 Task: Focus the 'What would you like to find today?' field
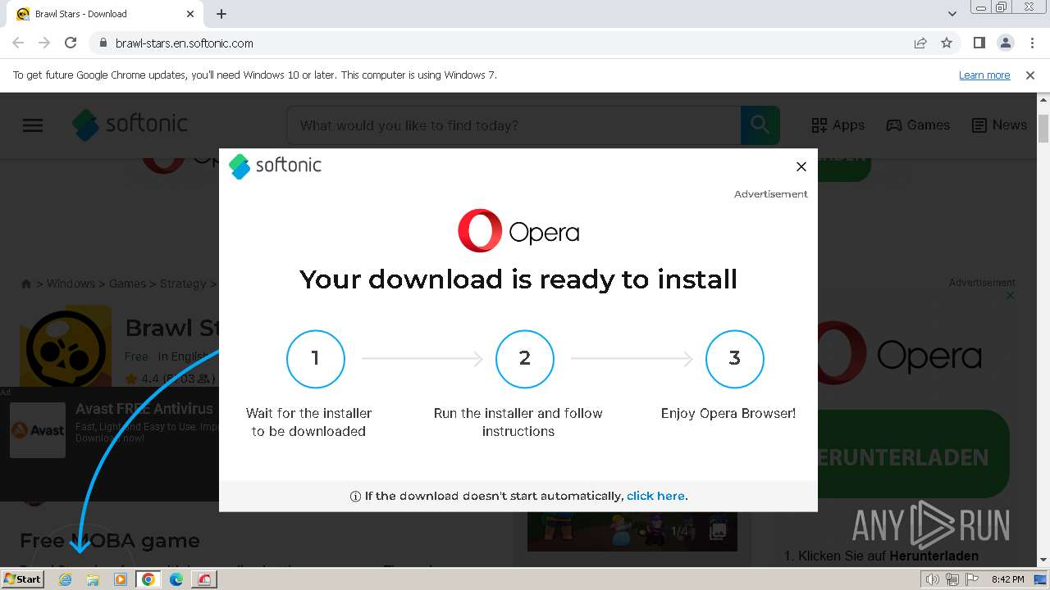click(514, 125)
